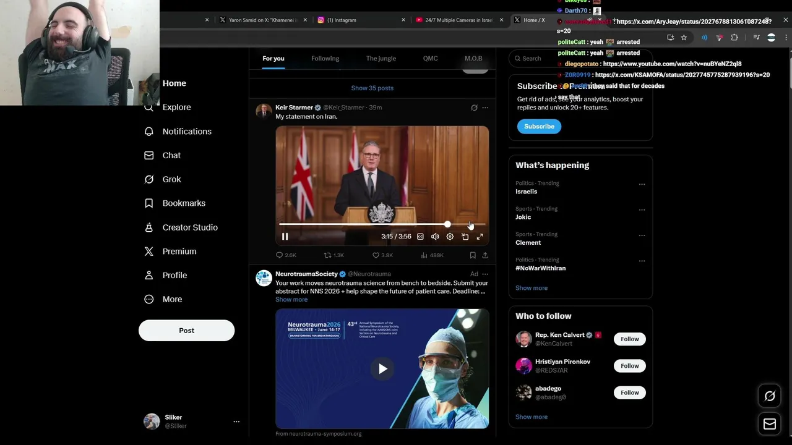The width and height of the screenshot is (792, 445).
Task: Enable picture-in-picture for the video
Action: click(465, 237)
